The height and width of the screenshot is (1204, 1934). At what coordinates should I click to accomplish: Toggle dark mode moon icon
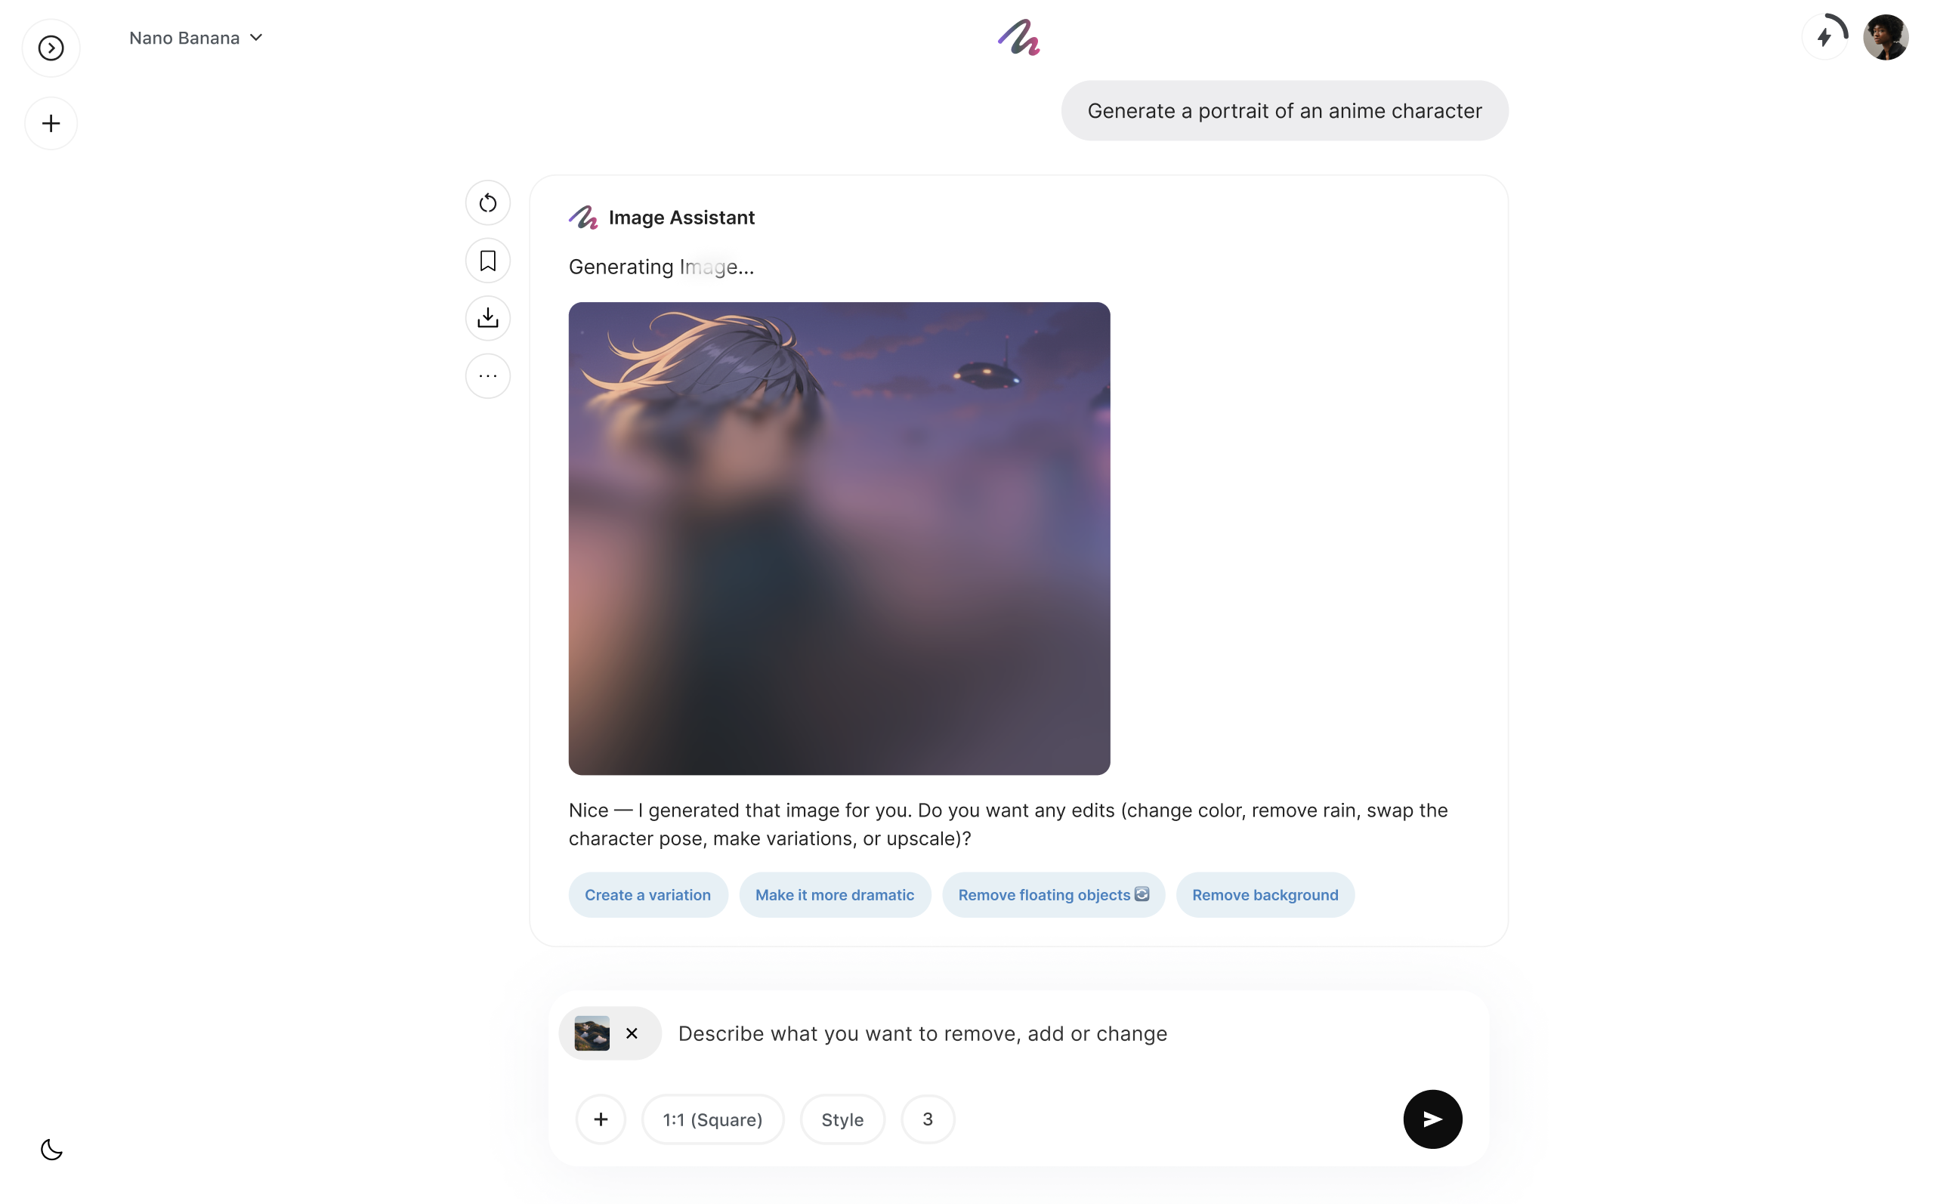tap(51, 1149)
